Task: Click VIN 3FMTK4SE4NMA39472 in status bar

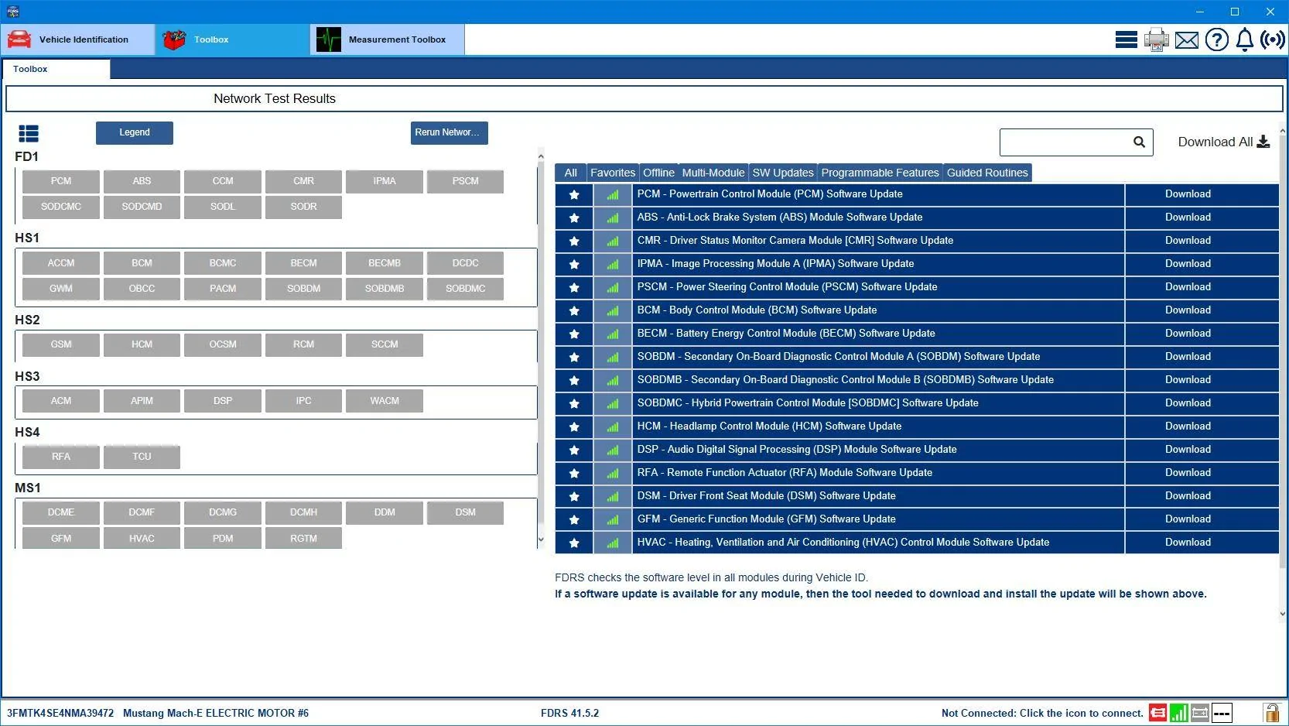Action: tap(60, 713)
